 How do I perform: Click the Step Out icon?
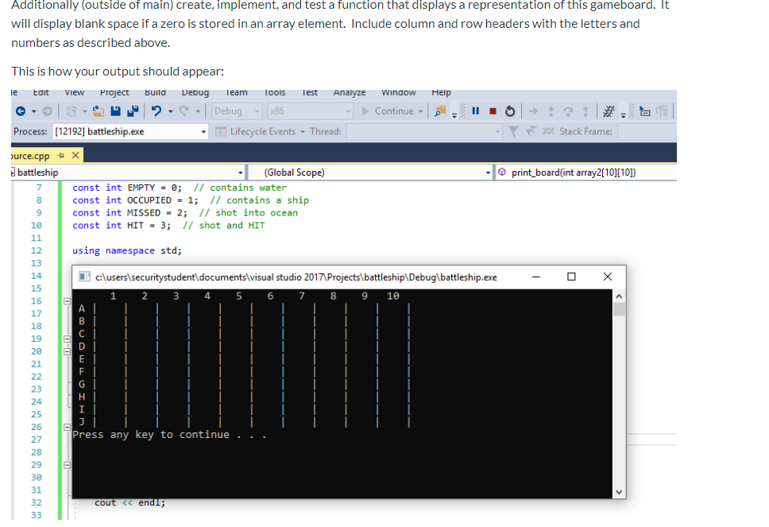(x=585, y=111)
